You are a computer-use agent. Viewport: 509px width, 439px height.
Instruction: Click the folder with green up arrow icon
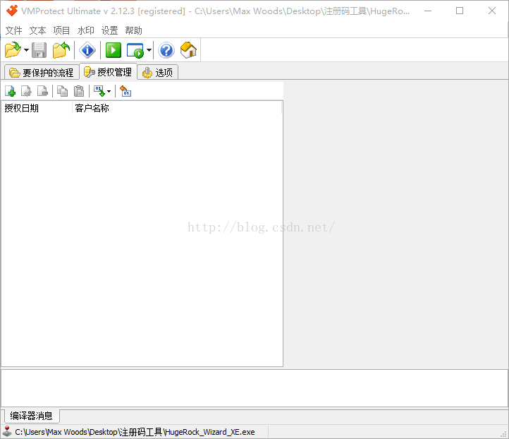coord(61,50)
